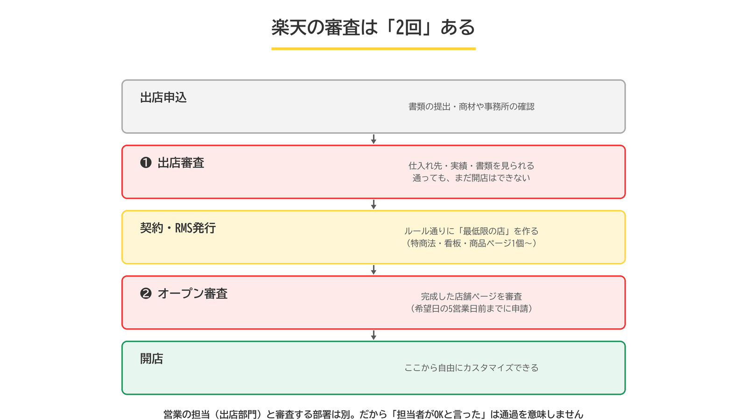Screen dimensions: 747x420
Task: Click the text ルール通りに「最低限の店」を作る
Action: pyautogui.click(x=471, y=231)
